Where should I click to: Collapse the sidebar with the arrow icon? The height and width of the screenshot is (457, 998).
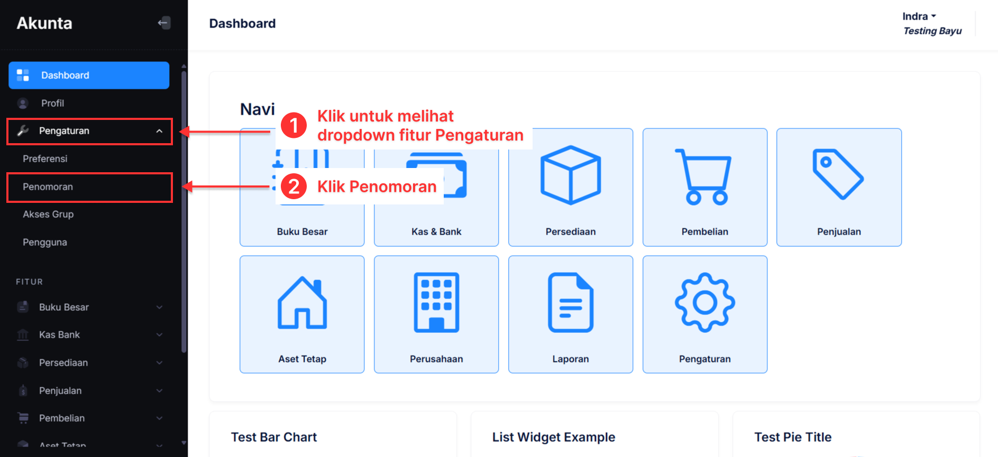[x=164, y=23]
